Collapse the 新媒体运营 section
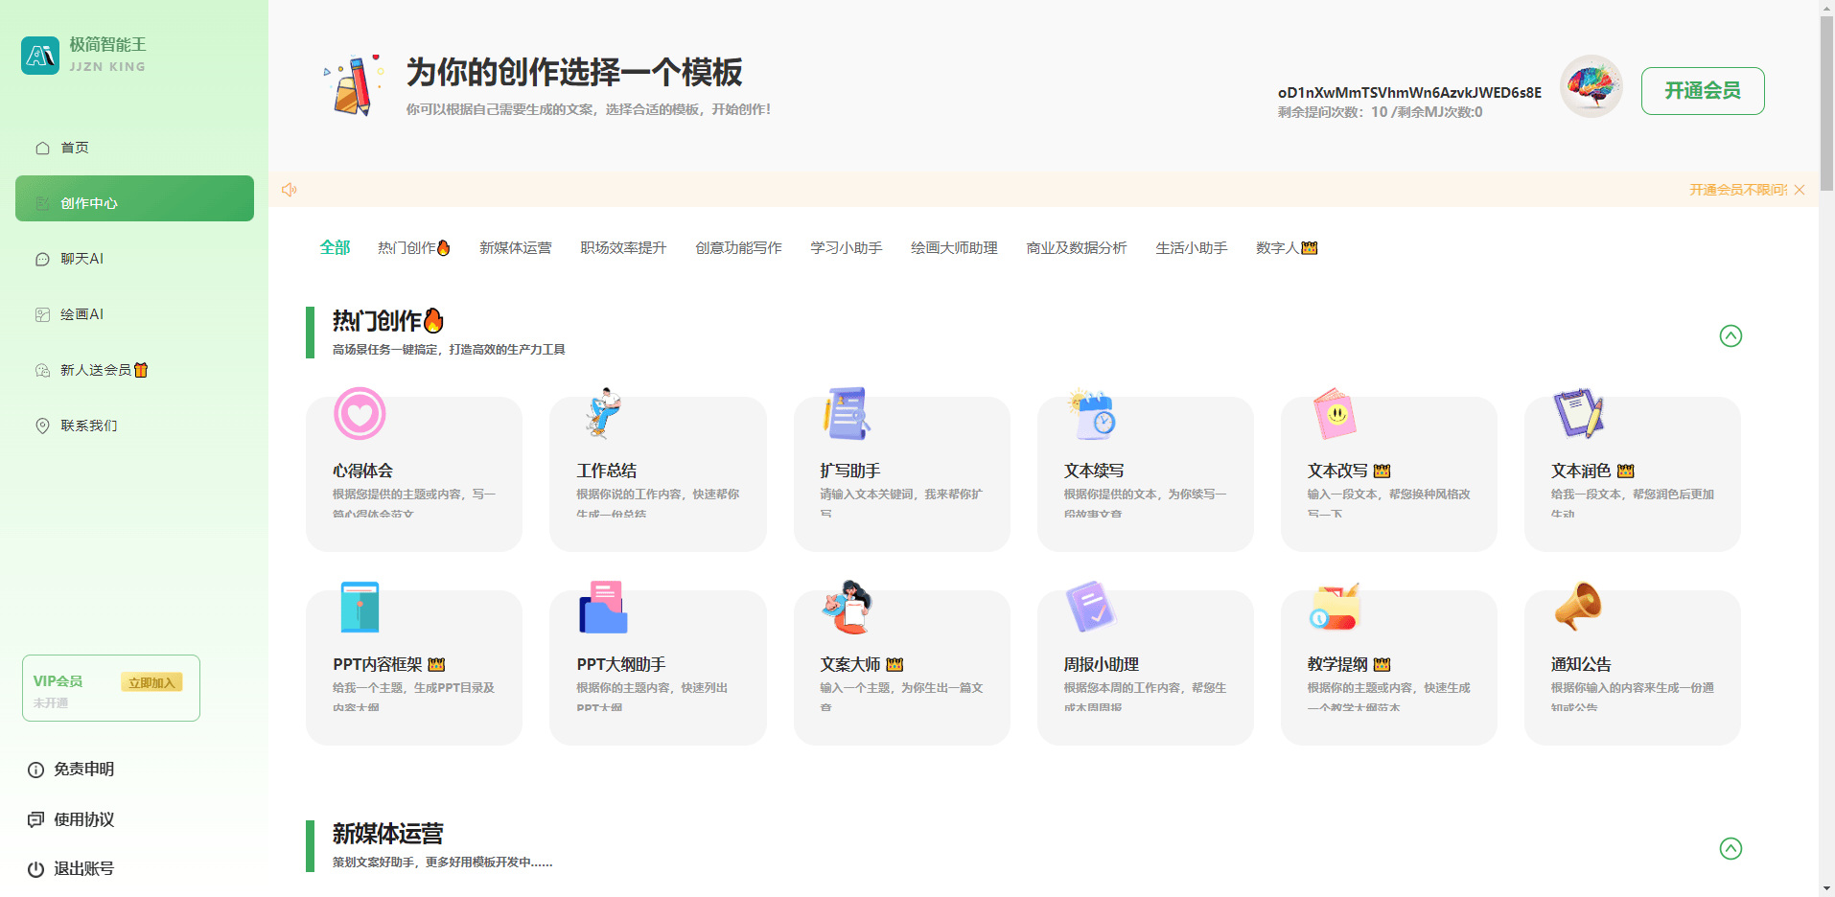 point(1730,849)
